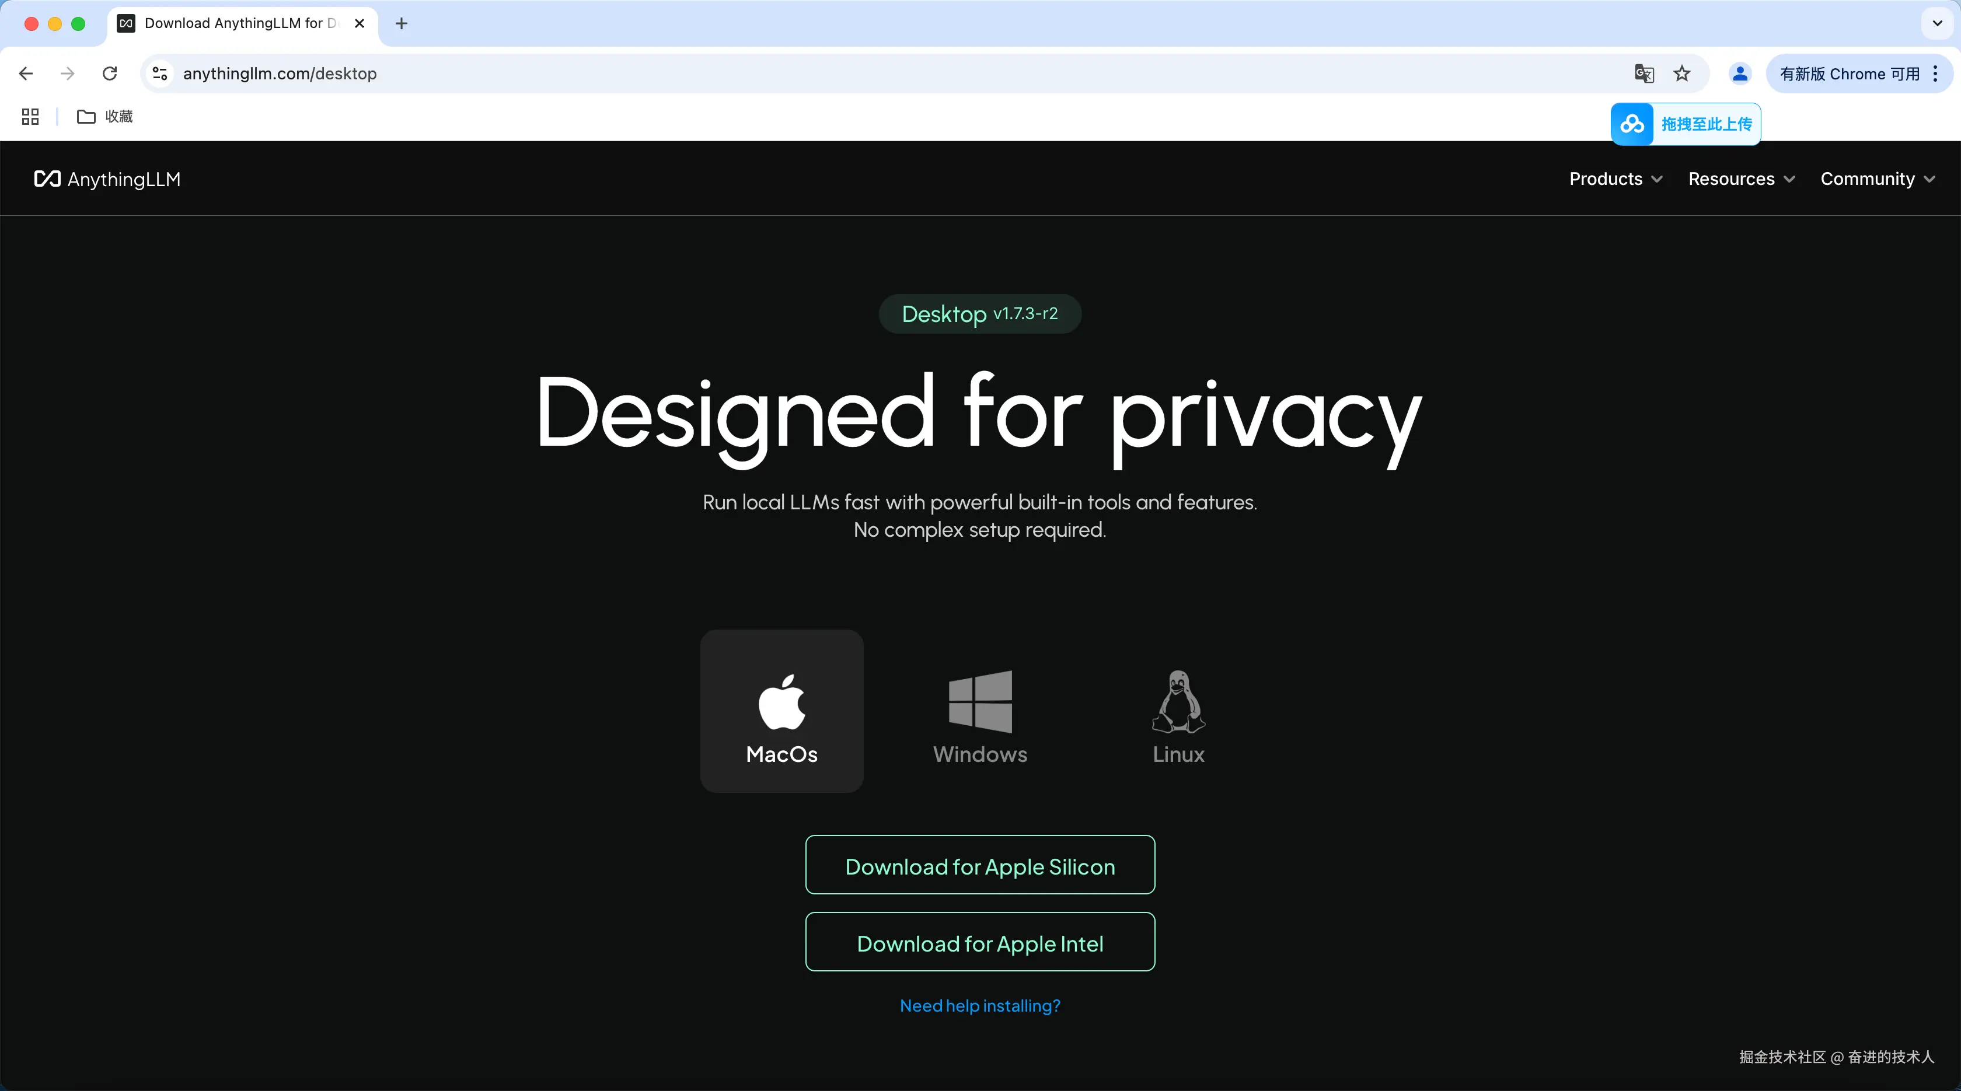
Task: Open Chrome profile avatar icon
Action: 1739,74
